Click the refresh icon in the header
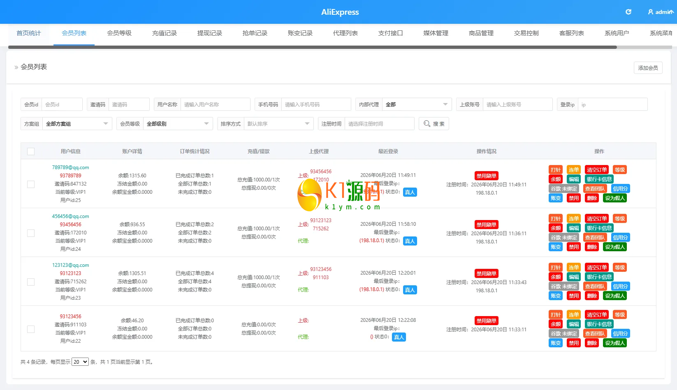This screenshot has width=677, height=390. 628,12
